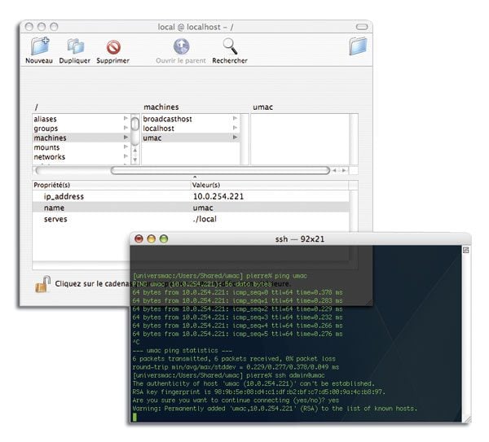Screen dimensions: 489x442
Task: Click the folder icon at toolbar right
Action: point(357,46)
